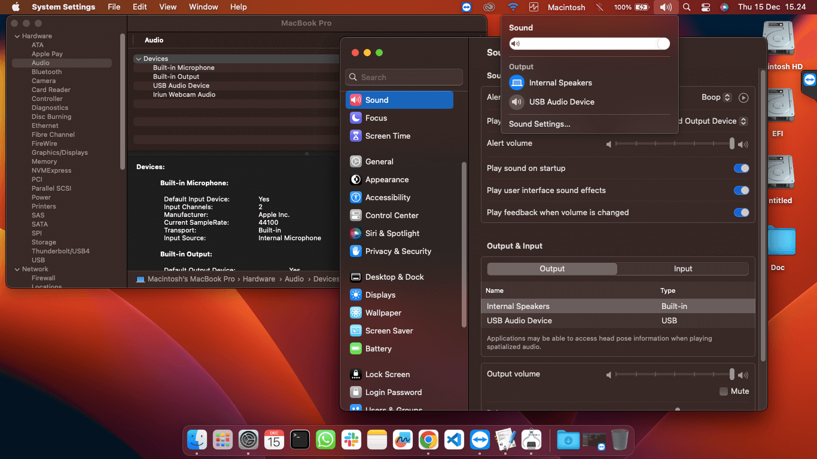This screenshot has height=459, width=817.
Task: Open Accessibility settings icon in sidebar
Action: click(x=356, y=197)
